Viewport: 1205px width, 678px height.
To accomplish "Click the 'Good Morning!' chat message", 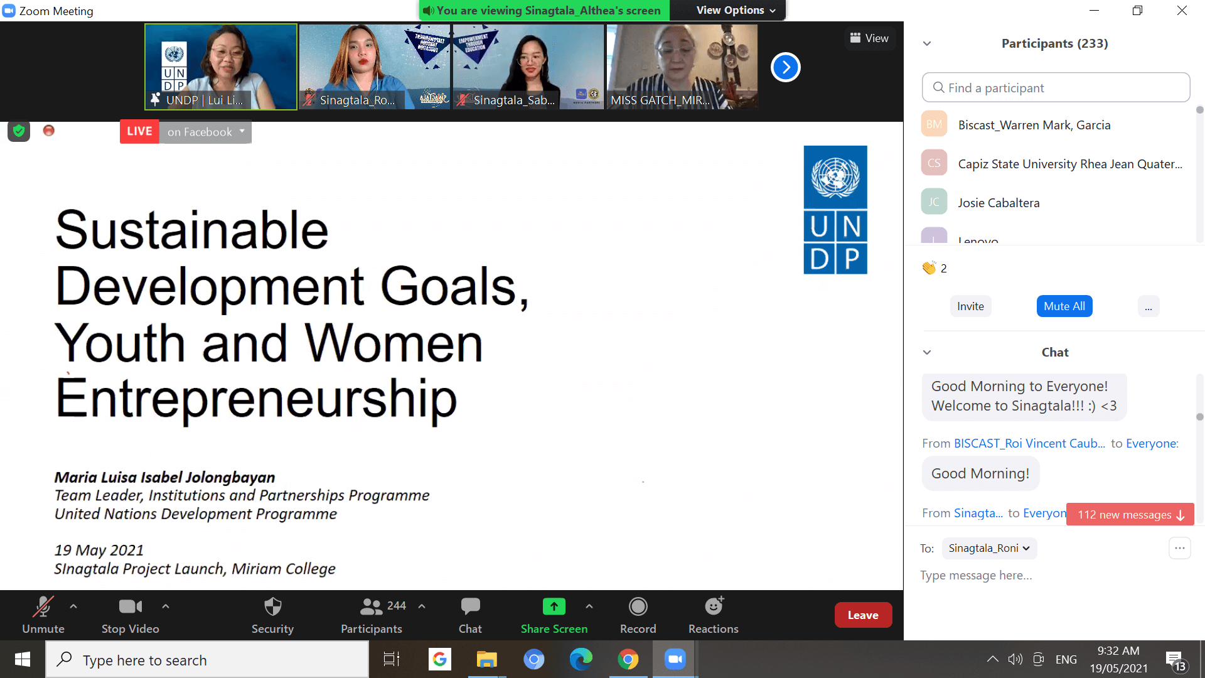I will coord(980,474).
